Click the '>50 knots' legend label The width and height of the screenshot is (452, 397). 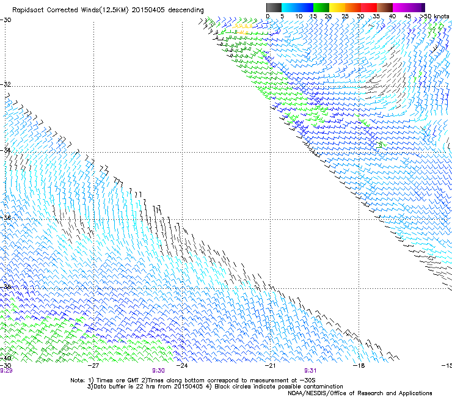pos(435,16)
